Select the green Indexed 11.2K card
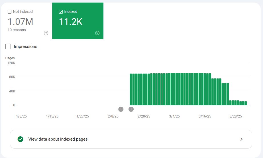 click(78, 21)
